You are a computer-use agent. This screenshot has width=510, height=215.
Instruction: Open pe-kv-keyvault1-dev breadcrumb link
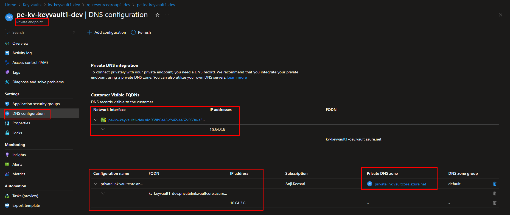(156, 5)
